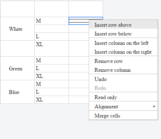Choose Remove row option
Viewport: 161px width, 139px height.
[123, 61]
